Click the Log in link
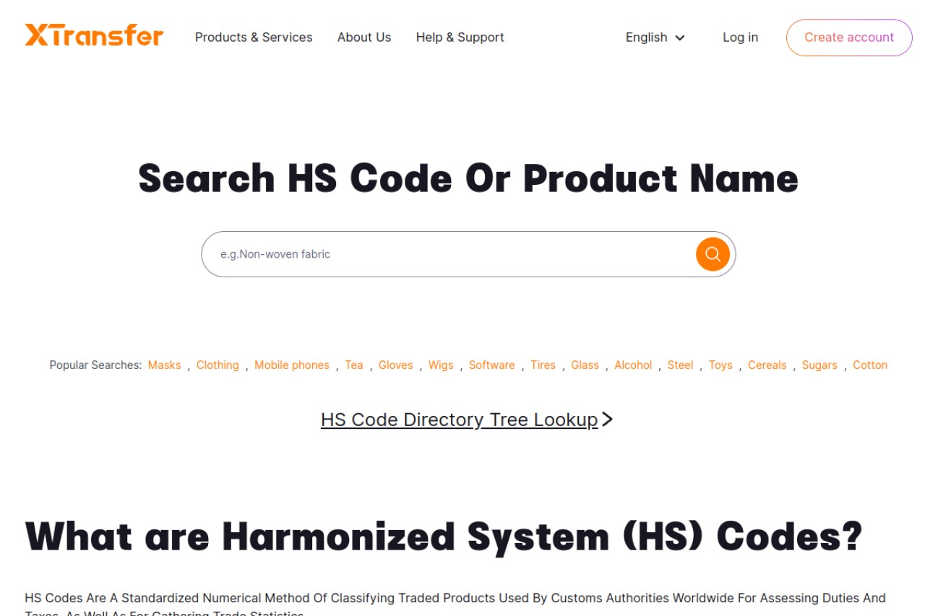The width and height of the screenshot is (925, 616). coord(740,38)
